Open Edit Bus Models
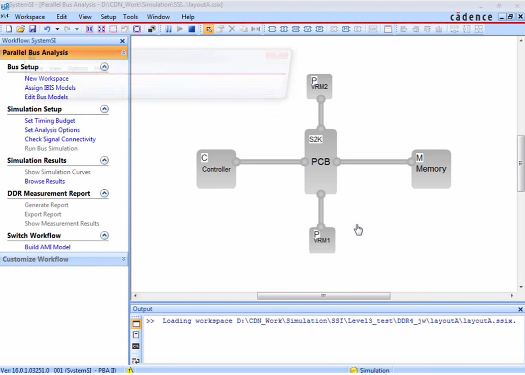Screen dimensions: 525x375 point(46,97)
